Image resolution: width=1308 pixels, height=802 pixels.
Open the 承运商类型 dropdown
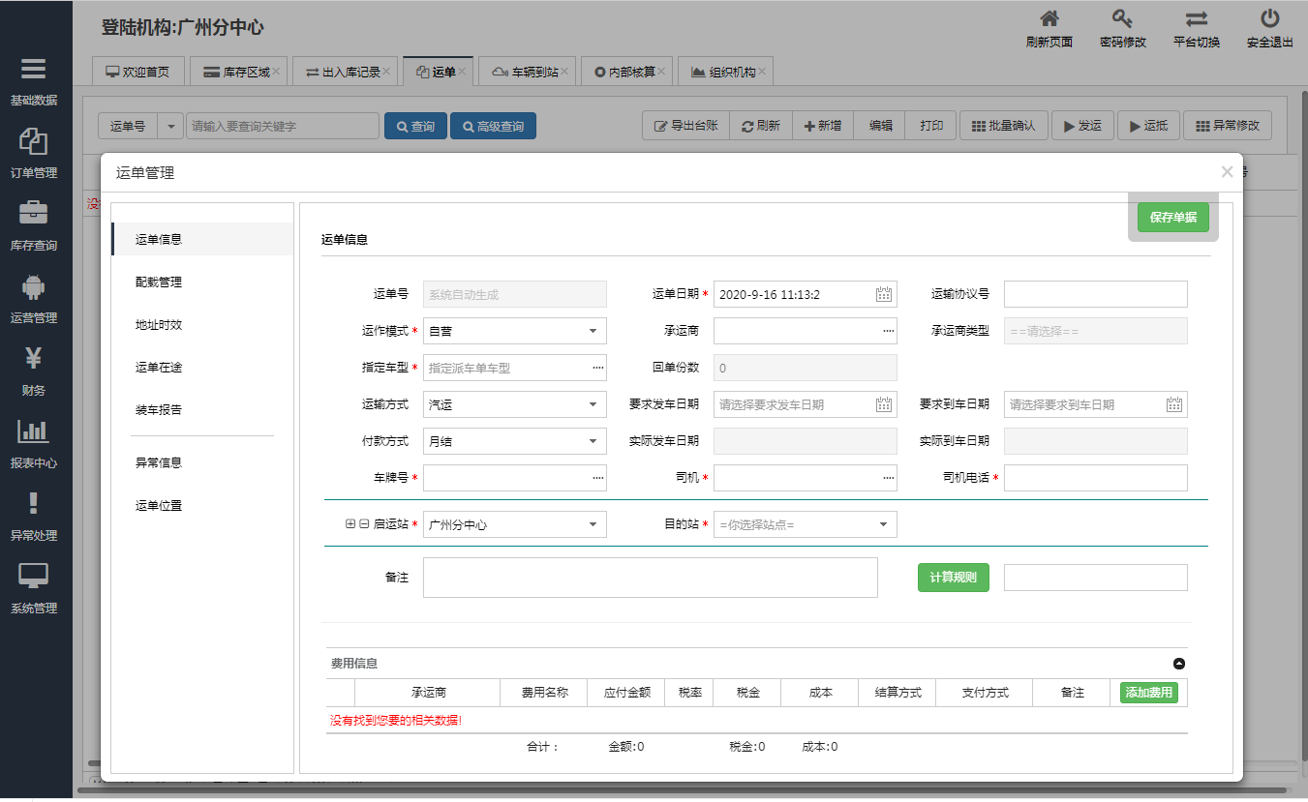(x=1096, y=331)
